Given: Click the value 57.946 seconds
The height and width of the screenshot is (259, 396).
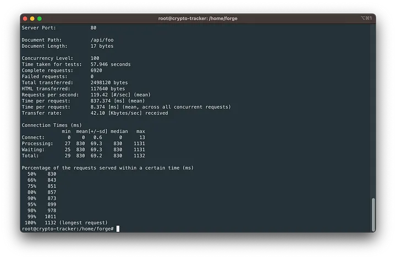Looking at the screenshot, I should pyautogui.click(x=111, y=64).
